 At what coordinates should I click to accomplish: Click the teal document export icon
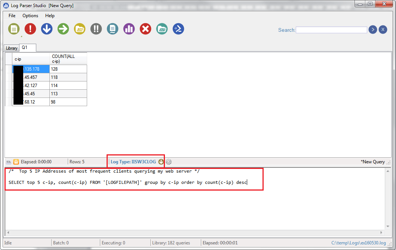coord(113,29)
